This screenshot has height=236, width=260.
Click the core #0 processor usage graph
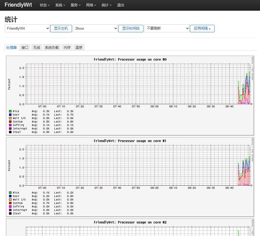[130, 96]
